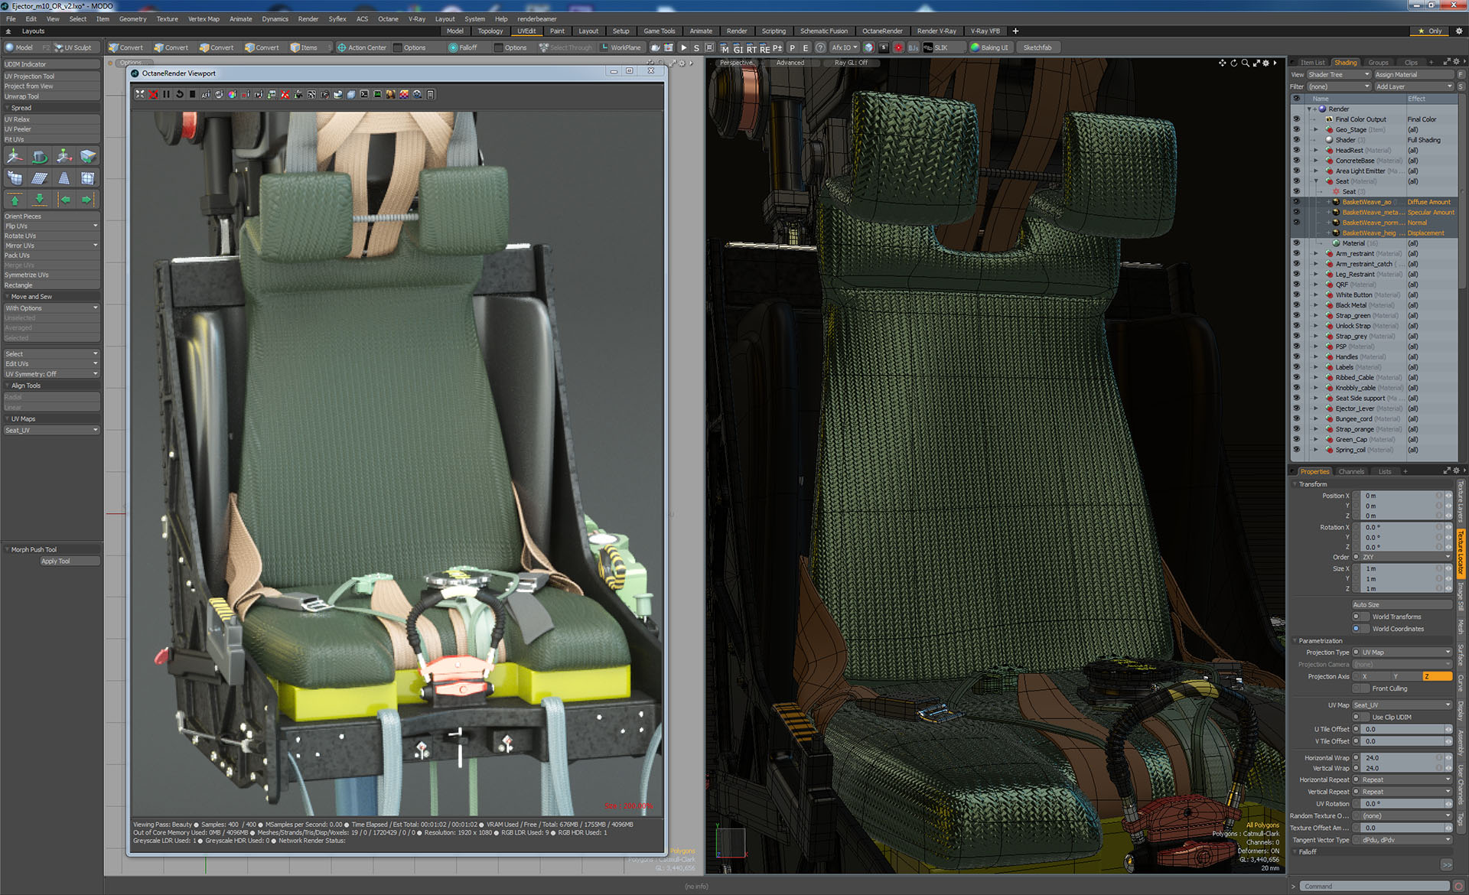The height and width of the screenshot is (895, 1469).
Task: Switch to the Channels tab
Action: [1351, 471]
